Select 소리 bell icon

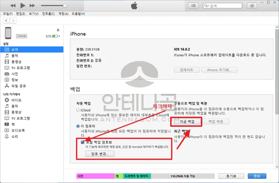point(7,136)
